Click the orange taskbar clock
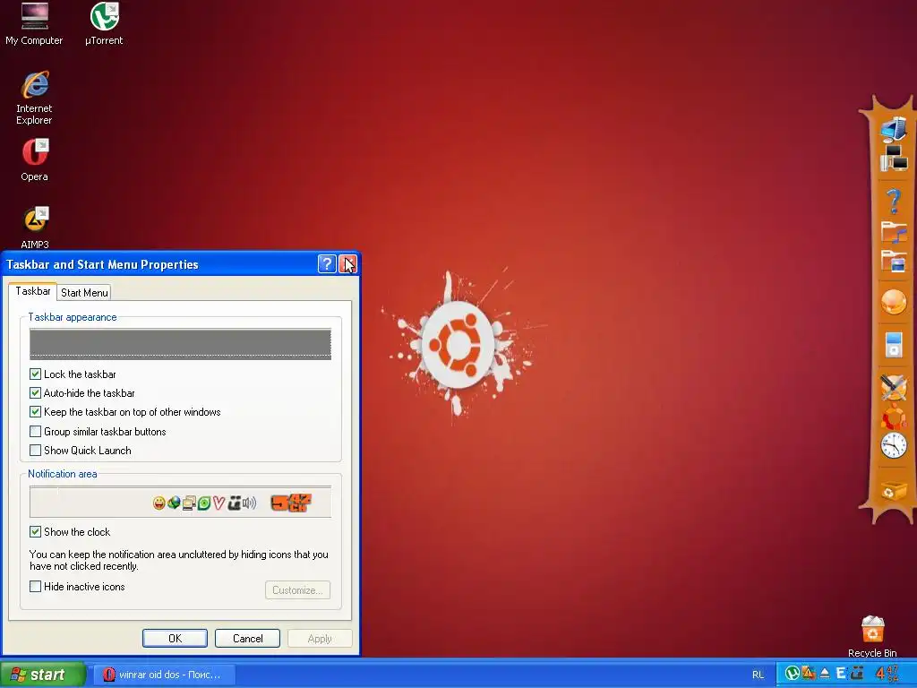This screenshot has width=917, height=688. pyautogui.click(x=887, y=674)
